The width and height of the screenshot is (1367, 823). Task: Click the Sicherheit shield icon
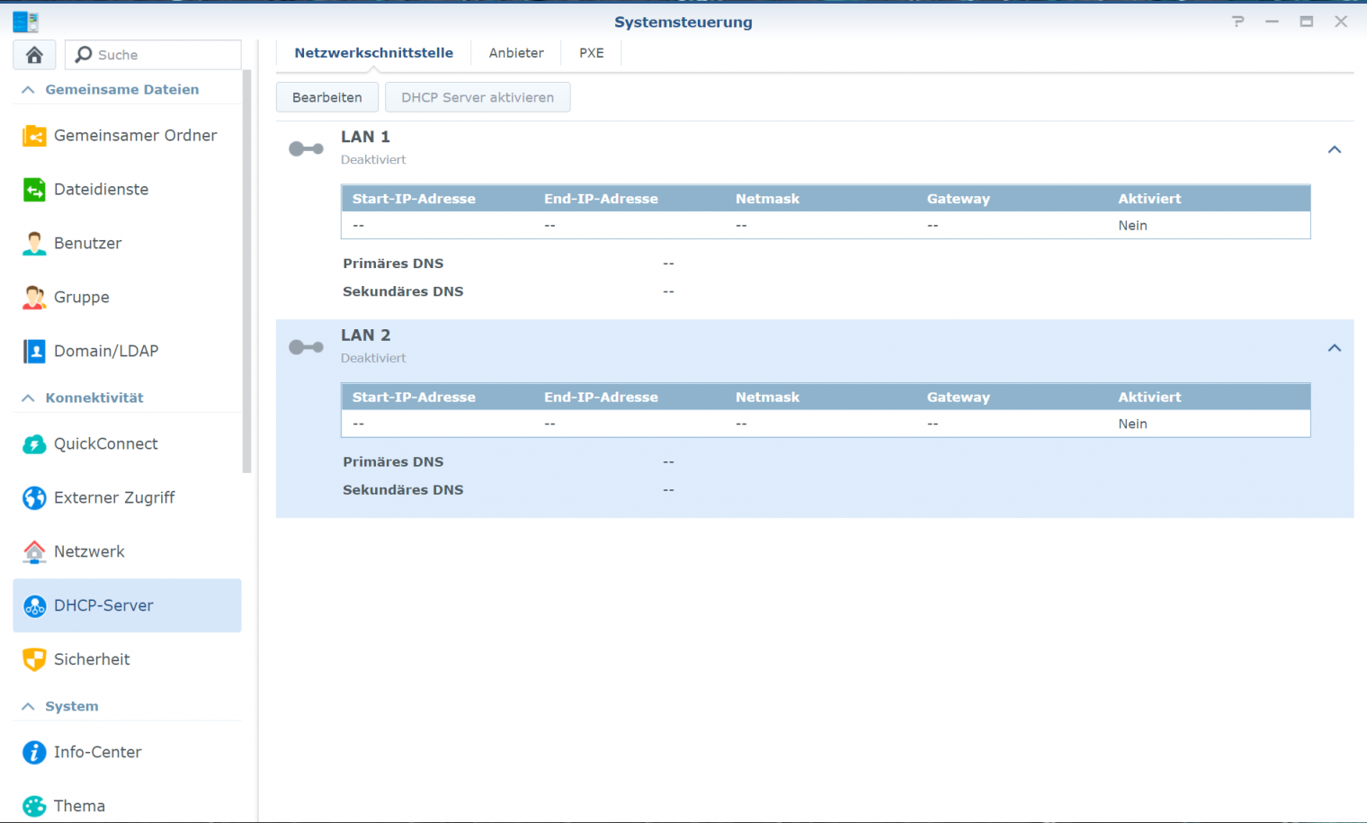34,660
